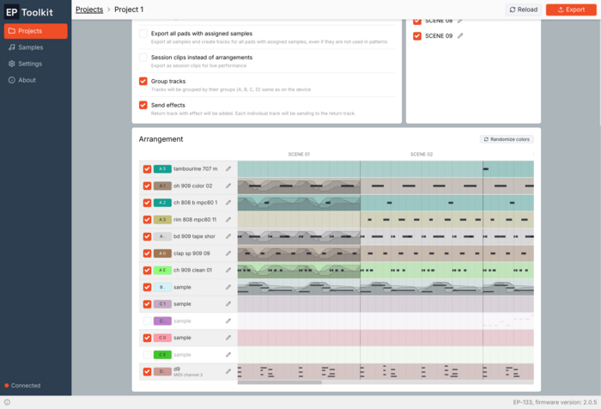
Task: Click the EP Toolkit logo
Action: click(29, 12)
